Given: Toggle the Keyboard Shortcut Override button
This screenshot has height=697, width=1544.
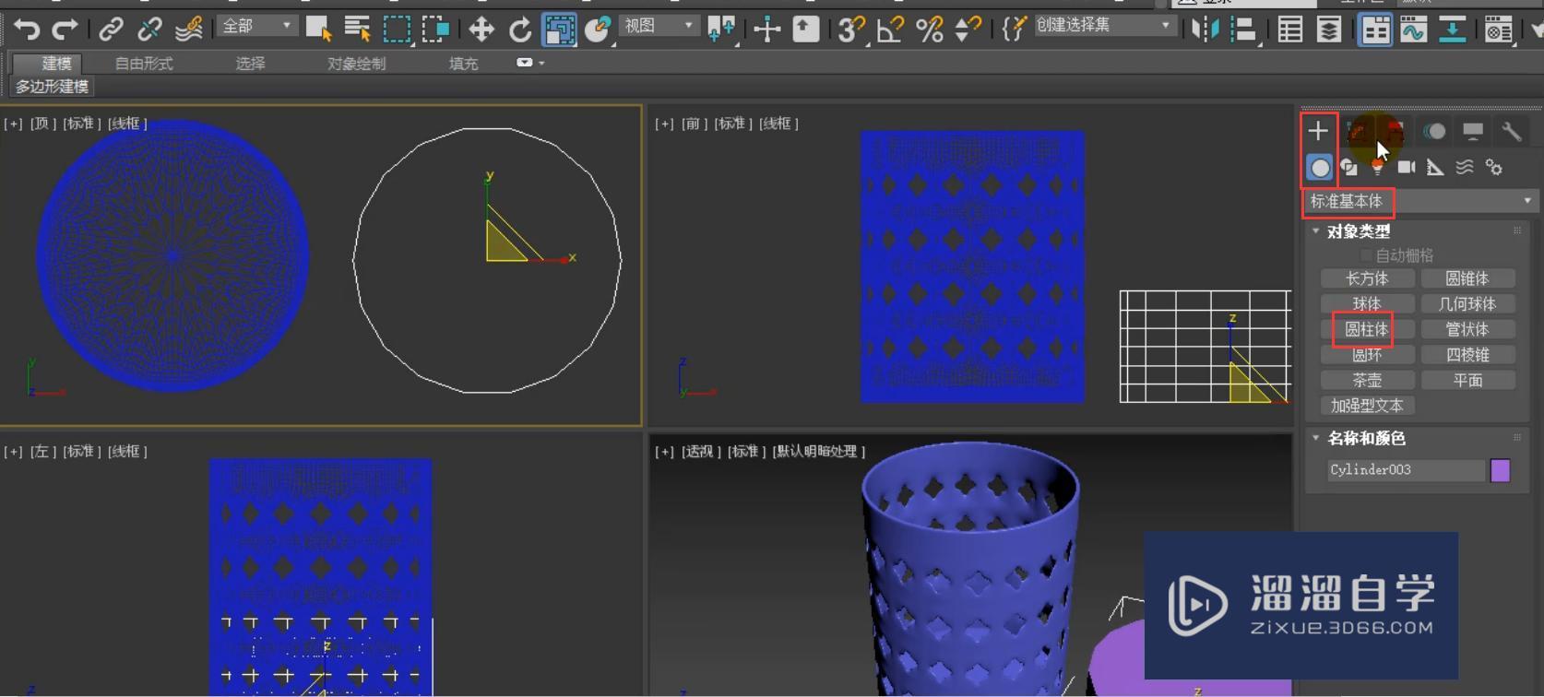Looking at the screenshot, I should (x=805, y=30).
